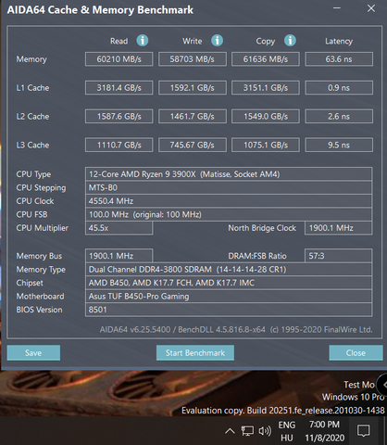Select L1 Cache write value 1592.1 GB/s
The width and height of the screenshot is (387, 445).
click(193, 88)
